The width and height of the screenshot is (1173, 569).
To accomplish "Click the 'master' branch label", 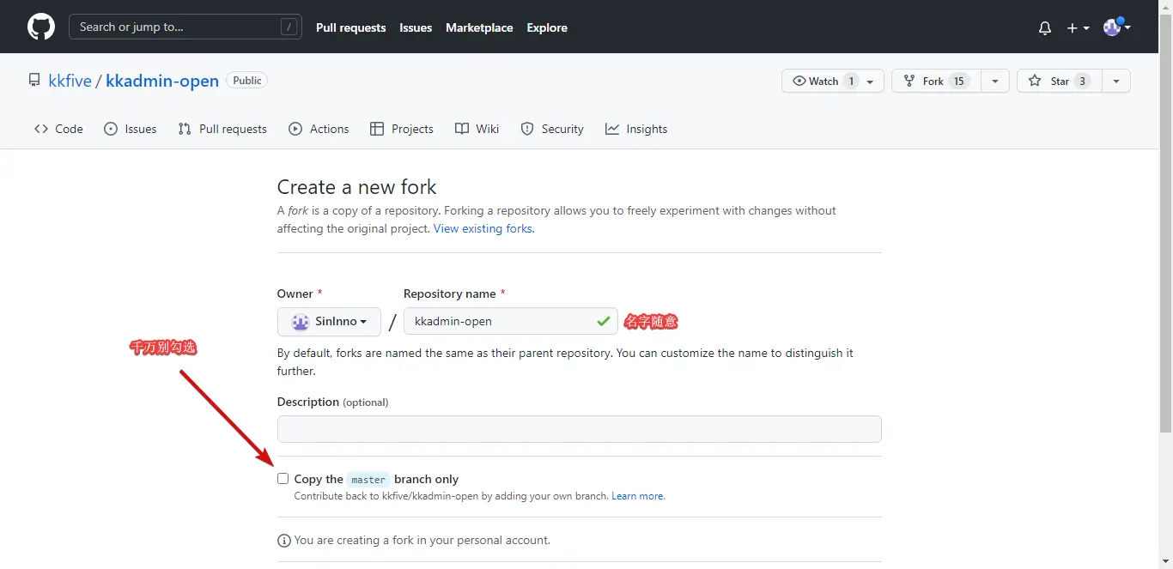I will pos(368,480).
